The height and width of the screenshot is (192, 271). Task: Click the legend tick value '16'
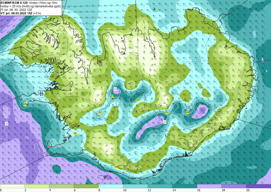pyautogui.click(x=199, y=190)
